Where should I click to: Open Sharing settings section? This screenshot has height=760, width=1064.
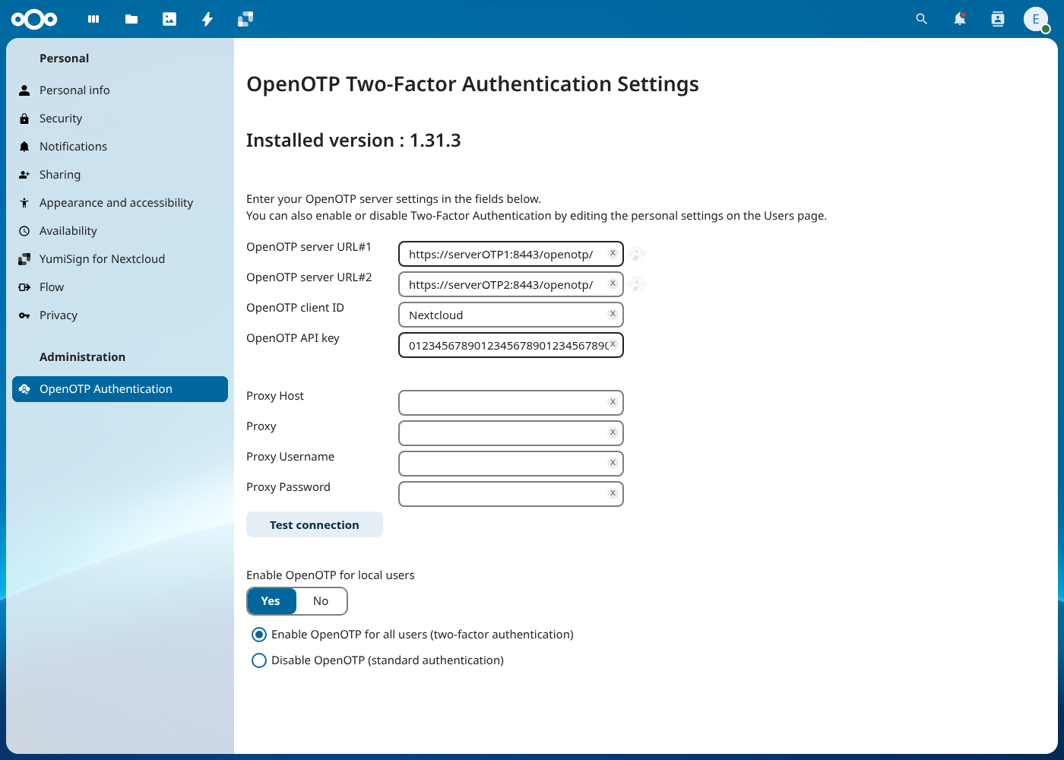120,175
